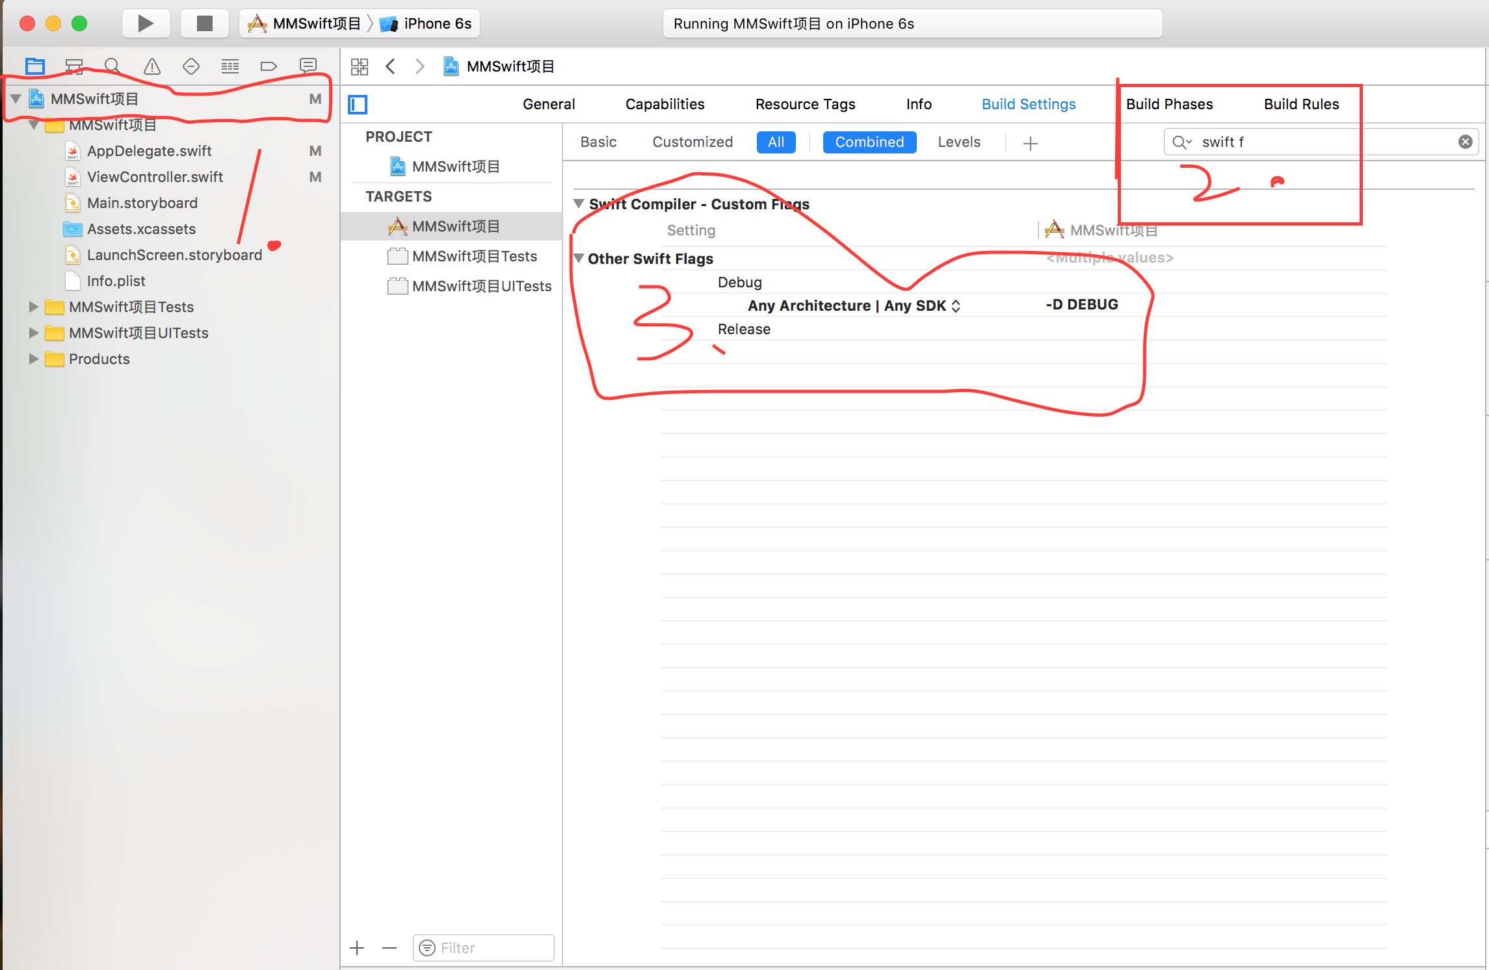
Task: Select MMSwift项目Tests target
Action: click(463, 256)
